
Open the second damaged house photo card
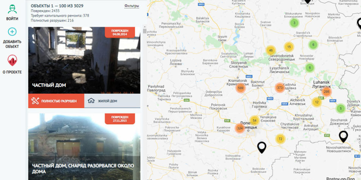[84, 147]
